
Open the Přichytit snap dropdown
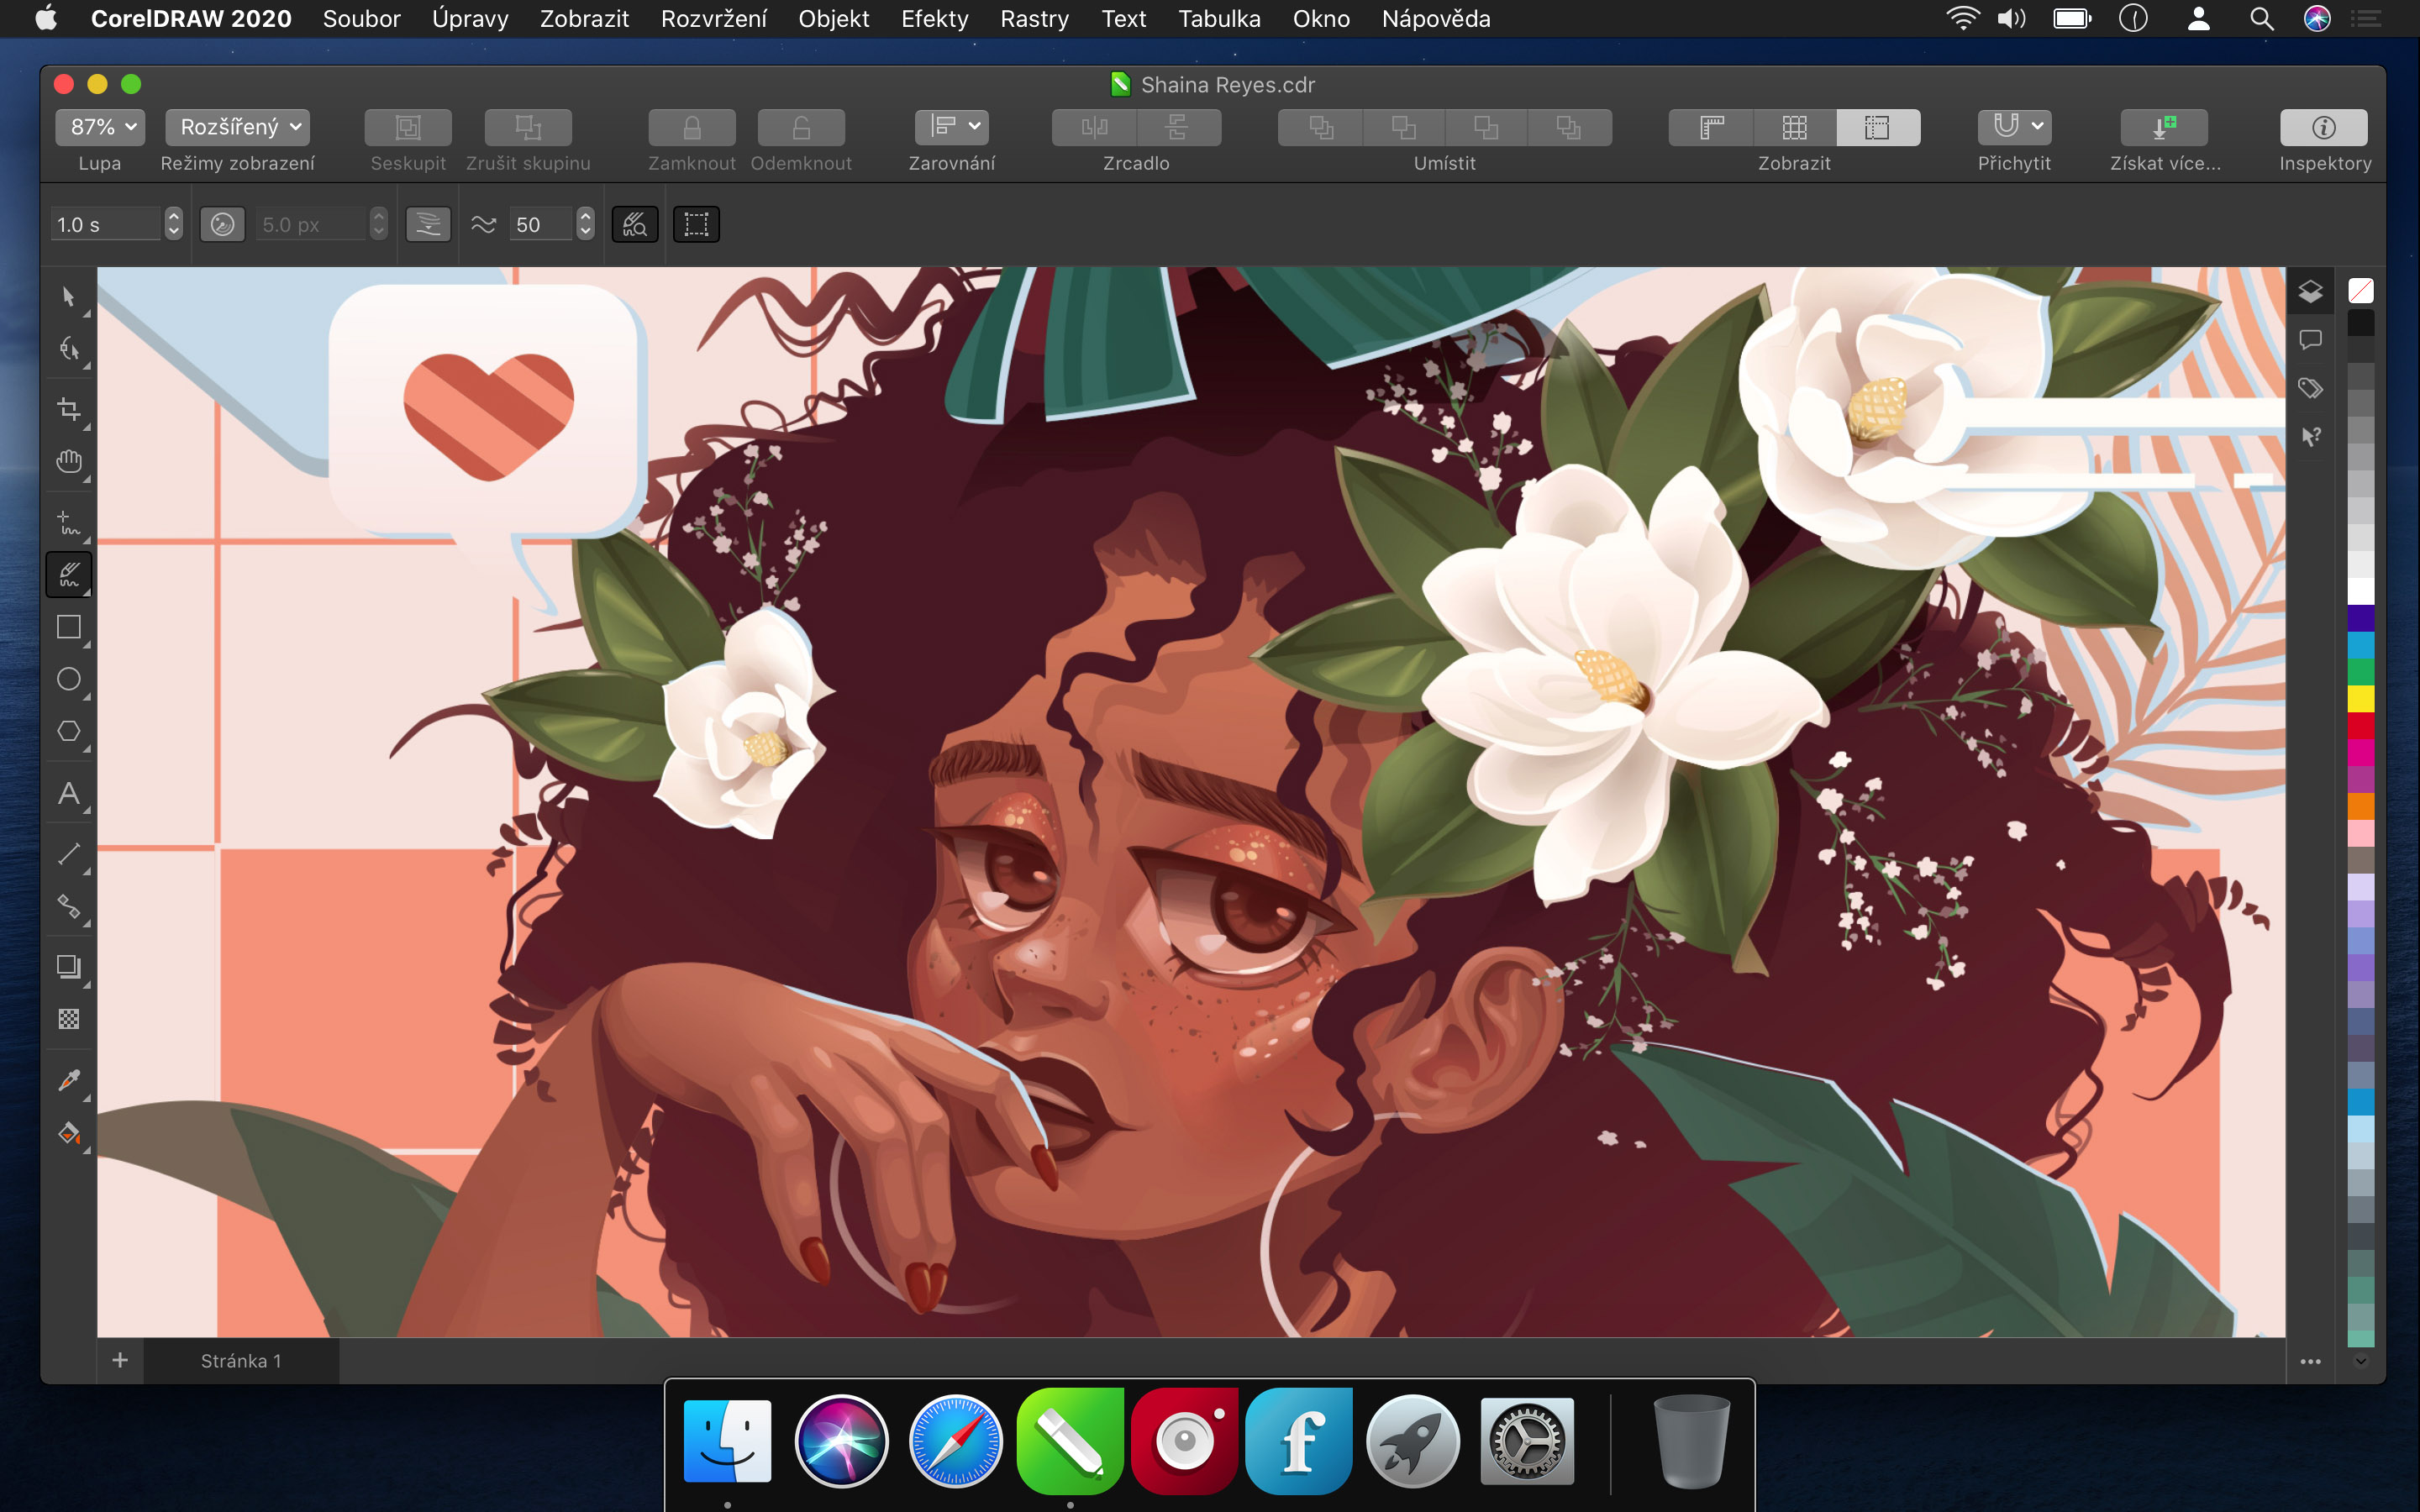(x=2014, y=127)
